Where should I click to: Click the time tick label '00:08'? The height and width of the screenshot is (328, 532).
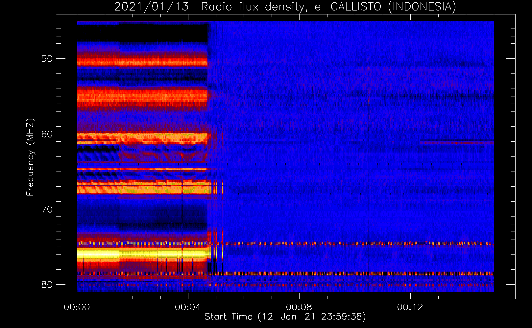click(x=299, y=307)
